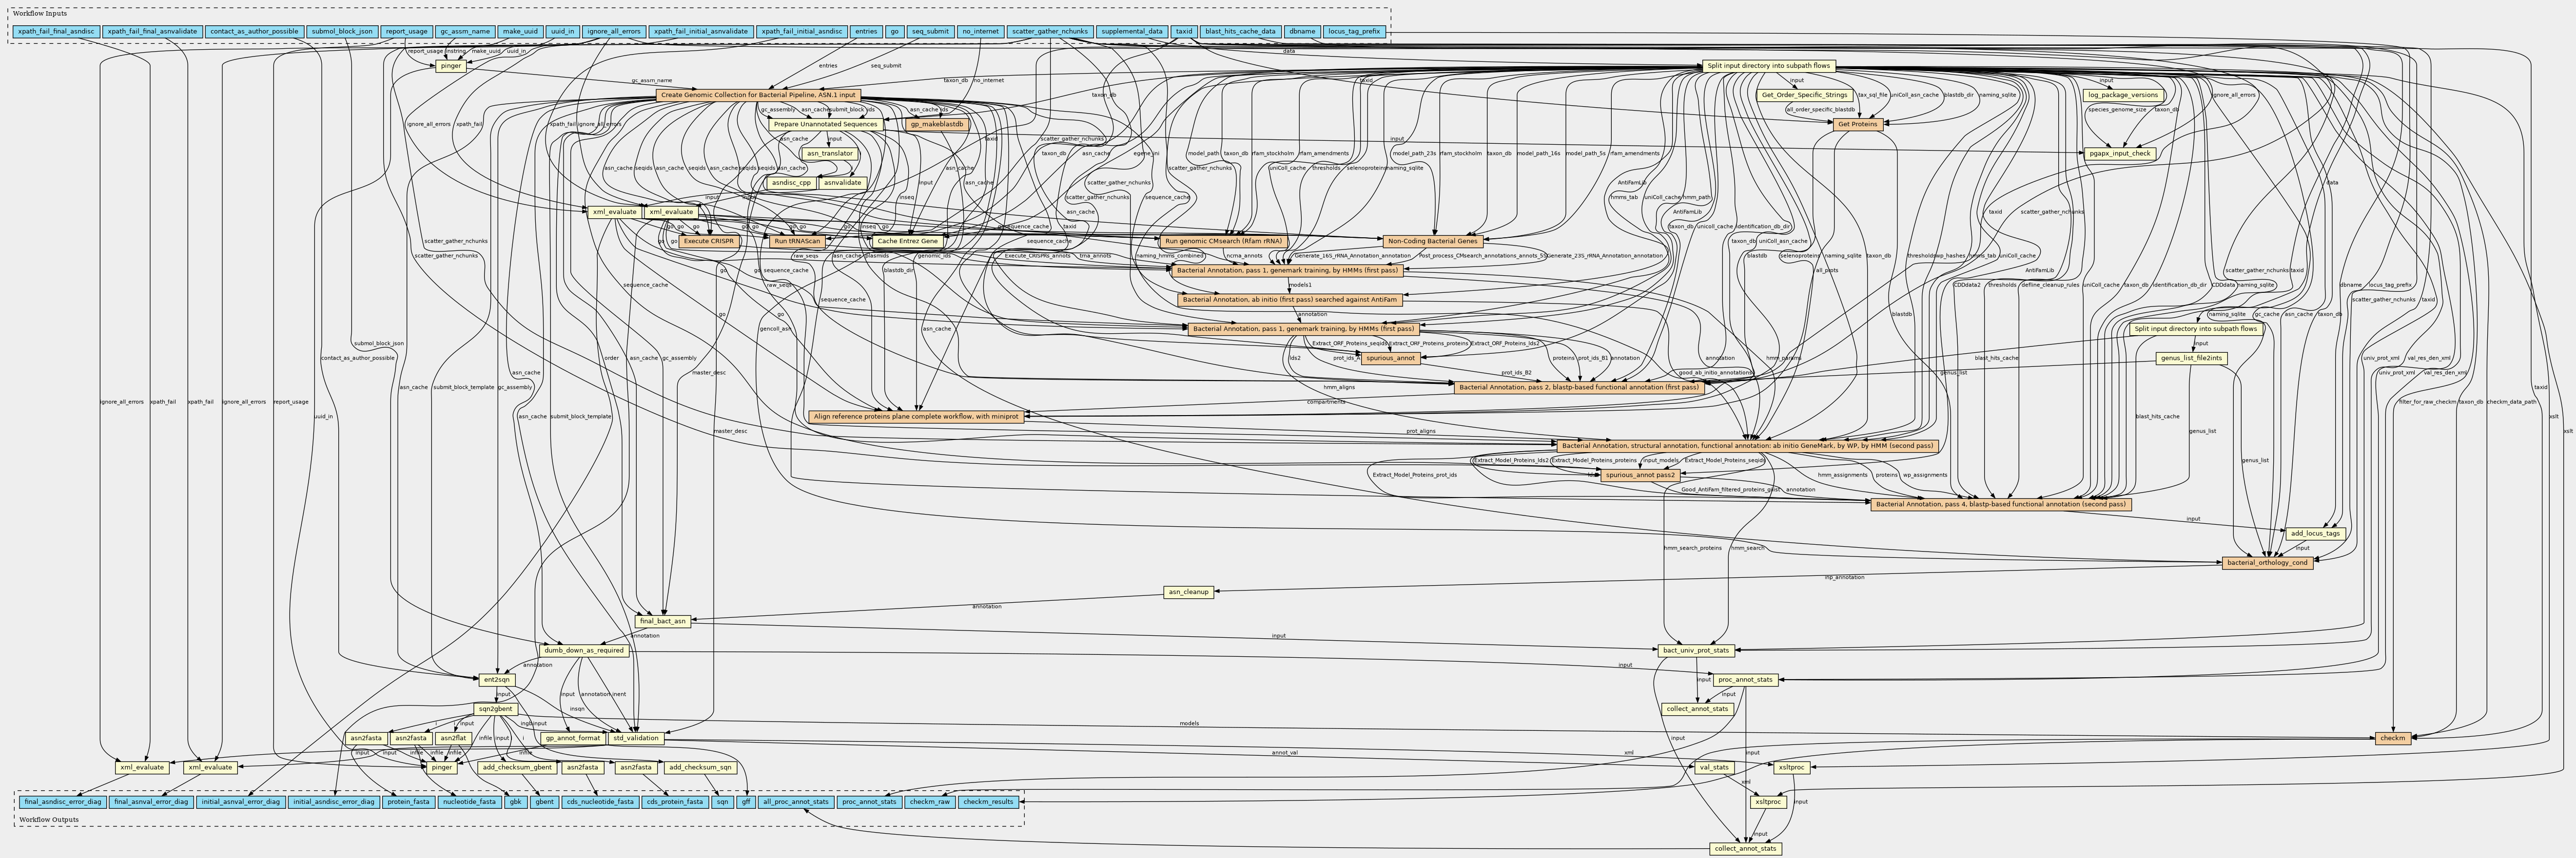Click the scatter_gather_nchunks input box
This screenshot has width=2576, height=858.
[x=1050, y=31]
